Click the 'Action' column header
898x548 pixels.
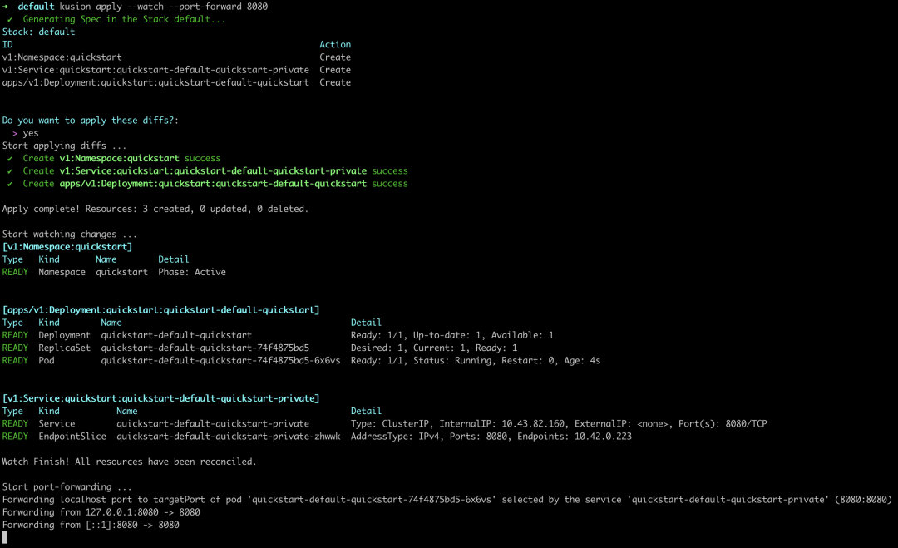tap(335, 45)
